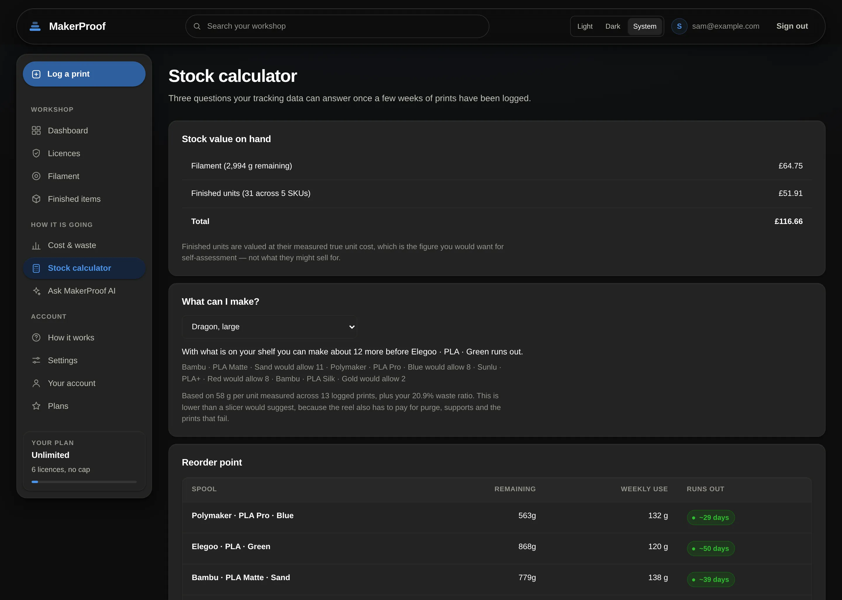The height and width of the screenshot is (600, 842).
Task: Click the What can I make? heading
Action: pos(220,301)
